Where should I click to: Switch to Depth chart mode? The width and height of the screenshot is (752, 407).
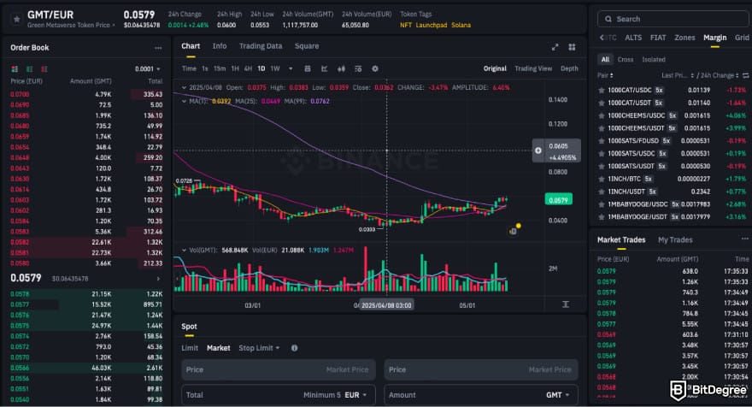(569, 68)
